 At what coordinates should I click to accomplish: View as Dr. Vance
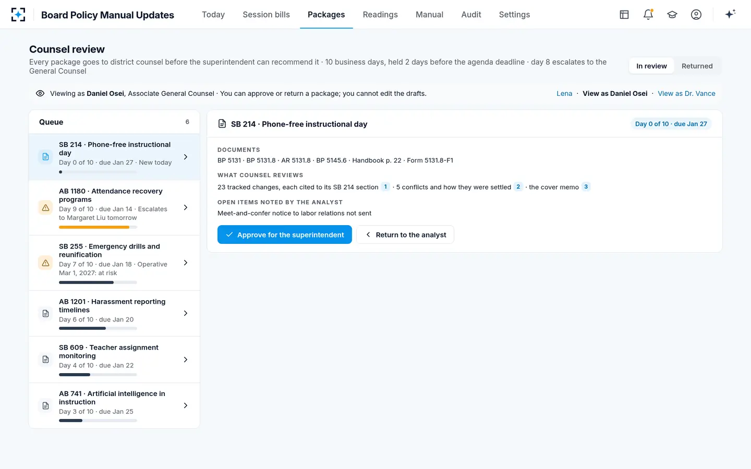(686, 93)
